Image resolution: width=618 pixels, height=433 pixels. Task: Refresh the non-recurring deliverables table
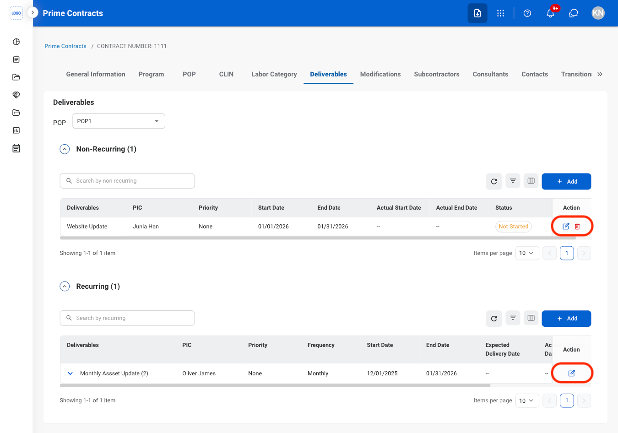point(494,181)
